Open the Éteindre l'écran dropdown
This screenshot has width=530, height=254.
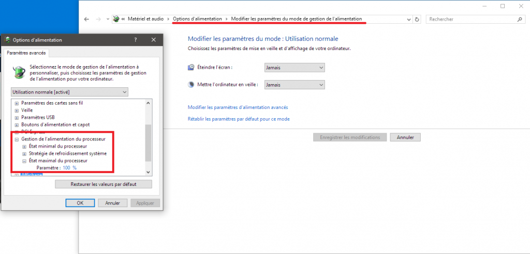pos(295,68)
